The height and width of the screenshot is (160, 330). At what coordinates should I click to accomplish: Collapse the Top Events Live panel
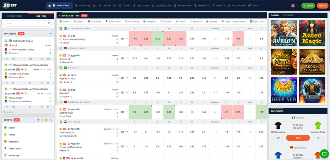pos(50,34)
